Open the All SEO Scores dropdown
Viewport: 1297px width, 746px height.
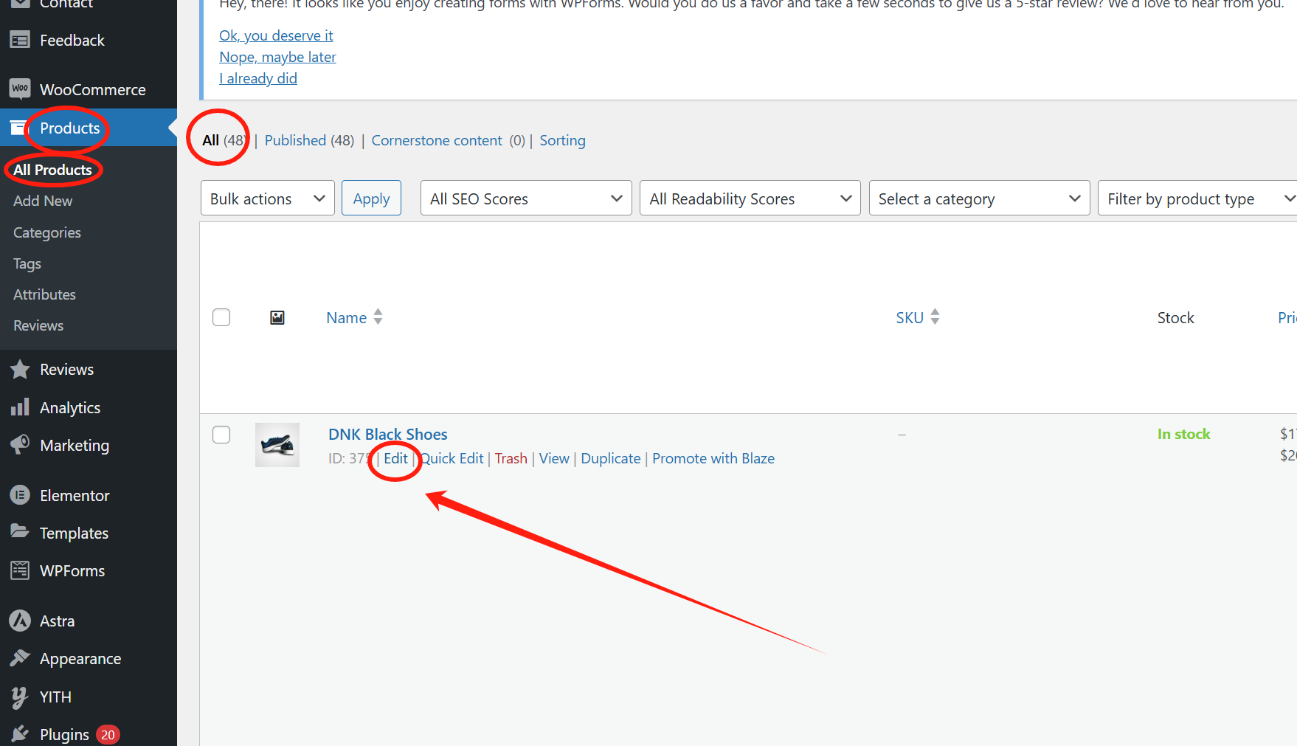pyautogui.click(x=525, y=198)
